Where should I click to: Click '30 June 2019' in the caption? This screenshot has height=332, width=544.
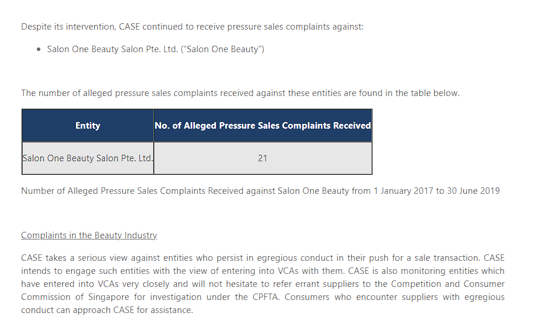tap(473, 191)
